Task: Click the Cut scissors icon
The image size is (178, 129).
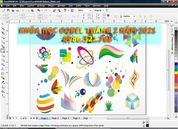Action: [24, 11]
